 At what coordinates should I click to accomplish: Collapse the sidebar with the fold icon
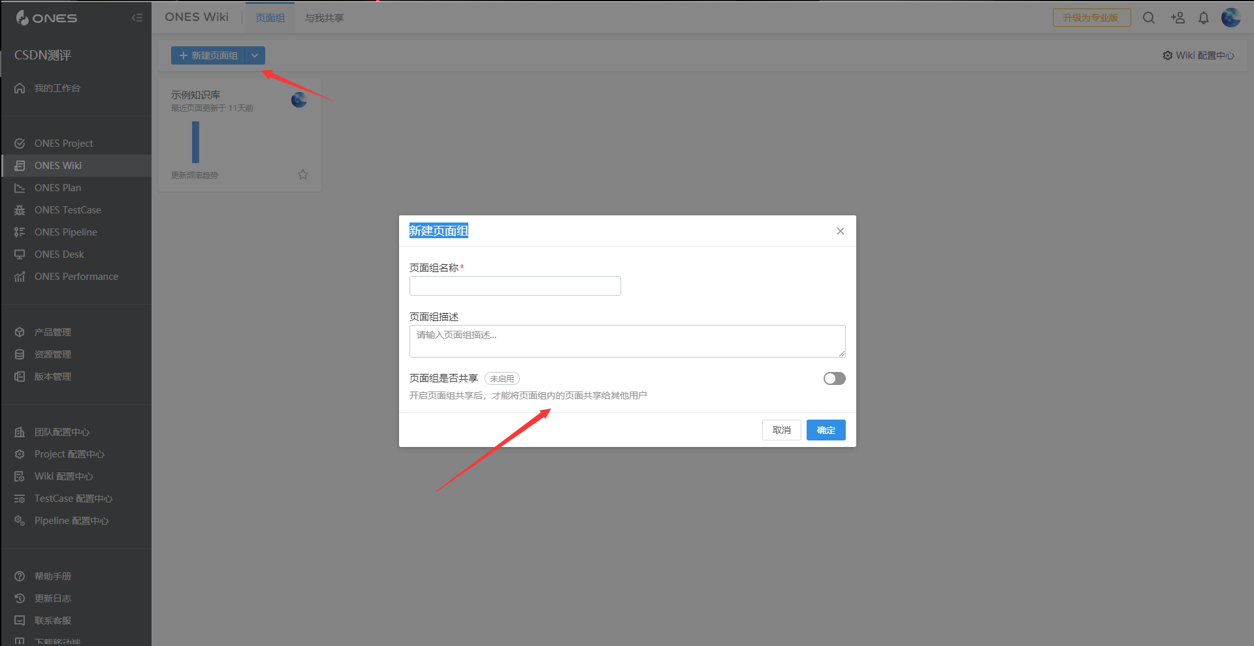(137, 18)
